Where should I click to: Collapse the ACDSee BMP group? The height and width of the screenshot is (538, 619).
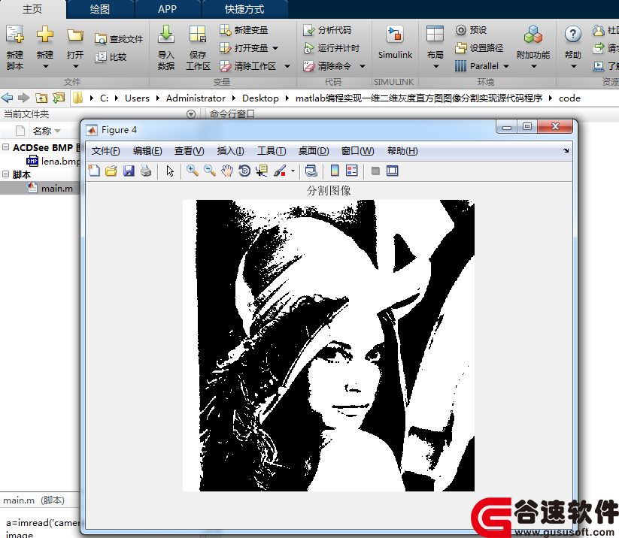[x=5, y=147]
